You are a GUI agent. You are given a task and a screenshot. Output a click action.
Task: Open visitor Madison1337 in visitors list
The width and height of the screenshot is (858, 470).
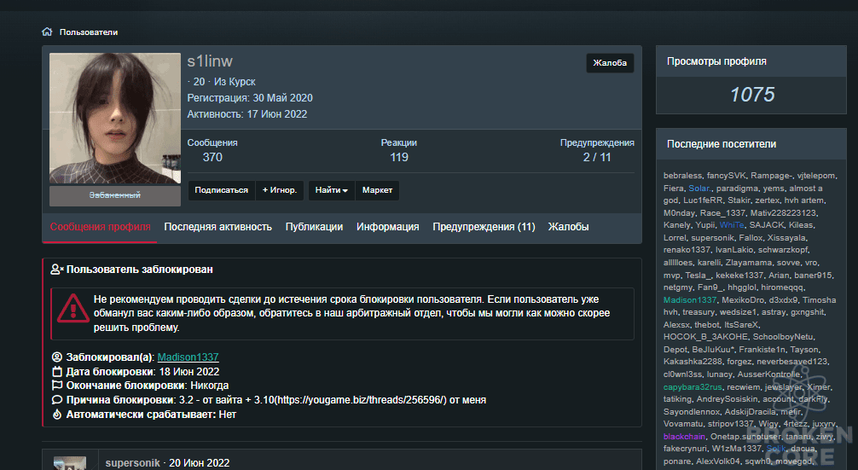[x=689, y=300]
